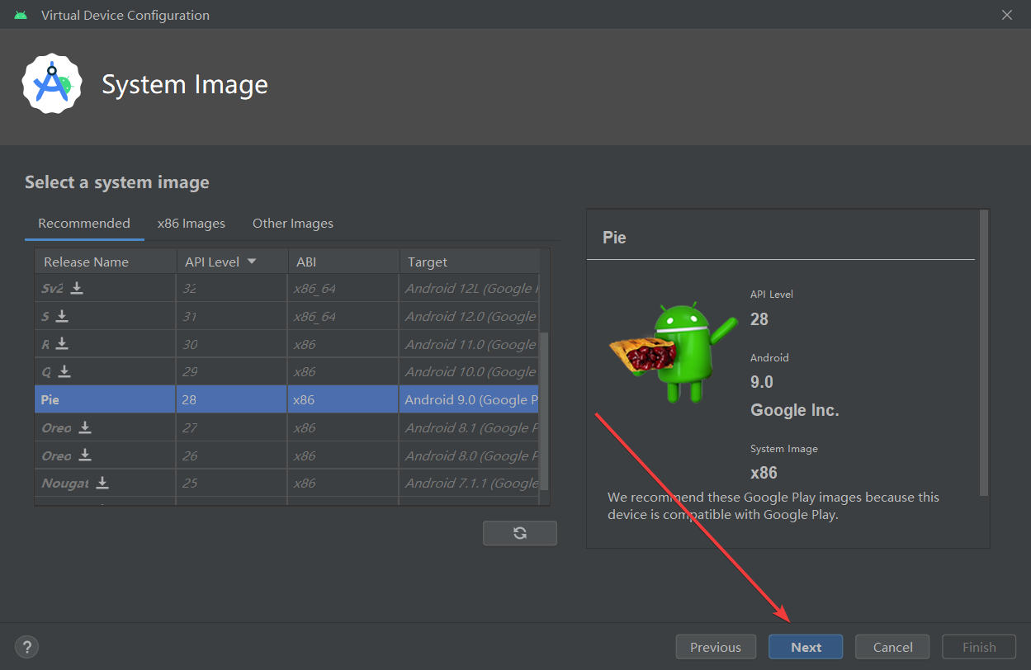
Task: Click the Android icon in title bar
Action: coord(21,15)
